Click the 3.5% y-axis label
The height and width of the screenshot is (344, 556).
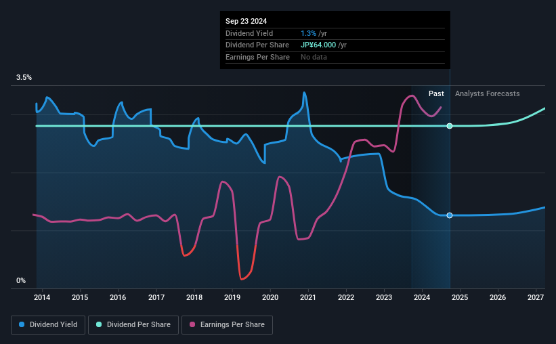(x=24, y=77)
